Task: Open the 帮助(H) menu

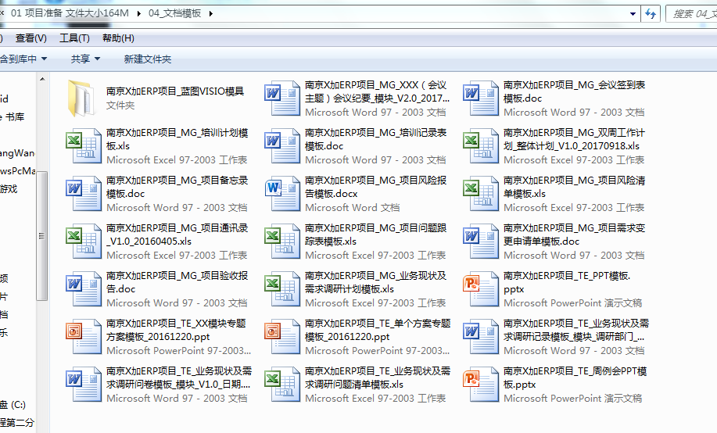Action: (118, 38)
